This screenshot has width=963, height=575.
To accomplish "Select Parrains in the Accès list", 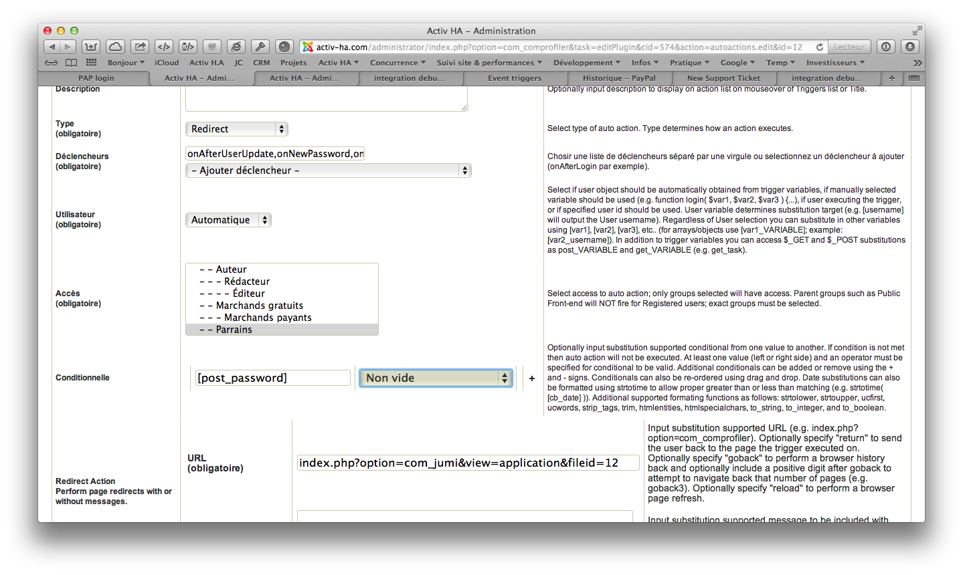I will (282, 330).
